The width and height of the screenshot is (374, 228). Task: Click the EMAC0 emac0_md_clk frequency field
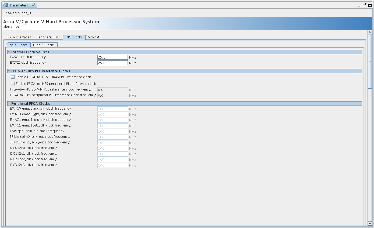(112, 109)
